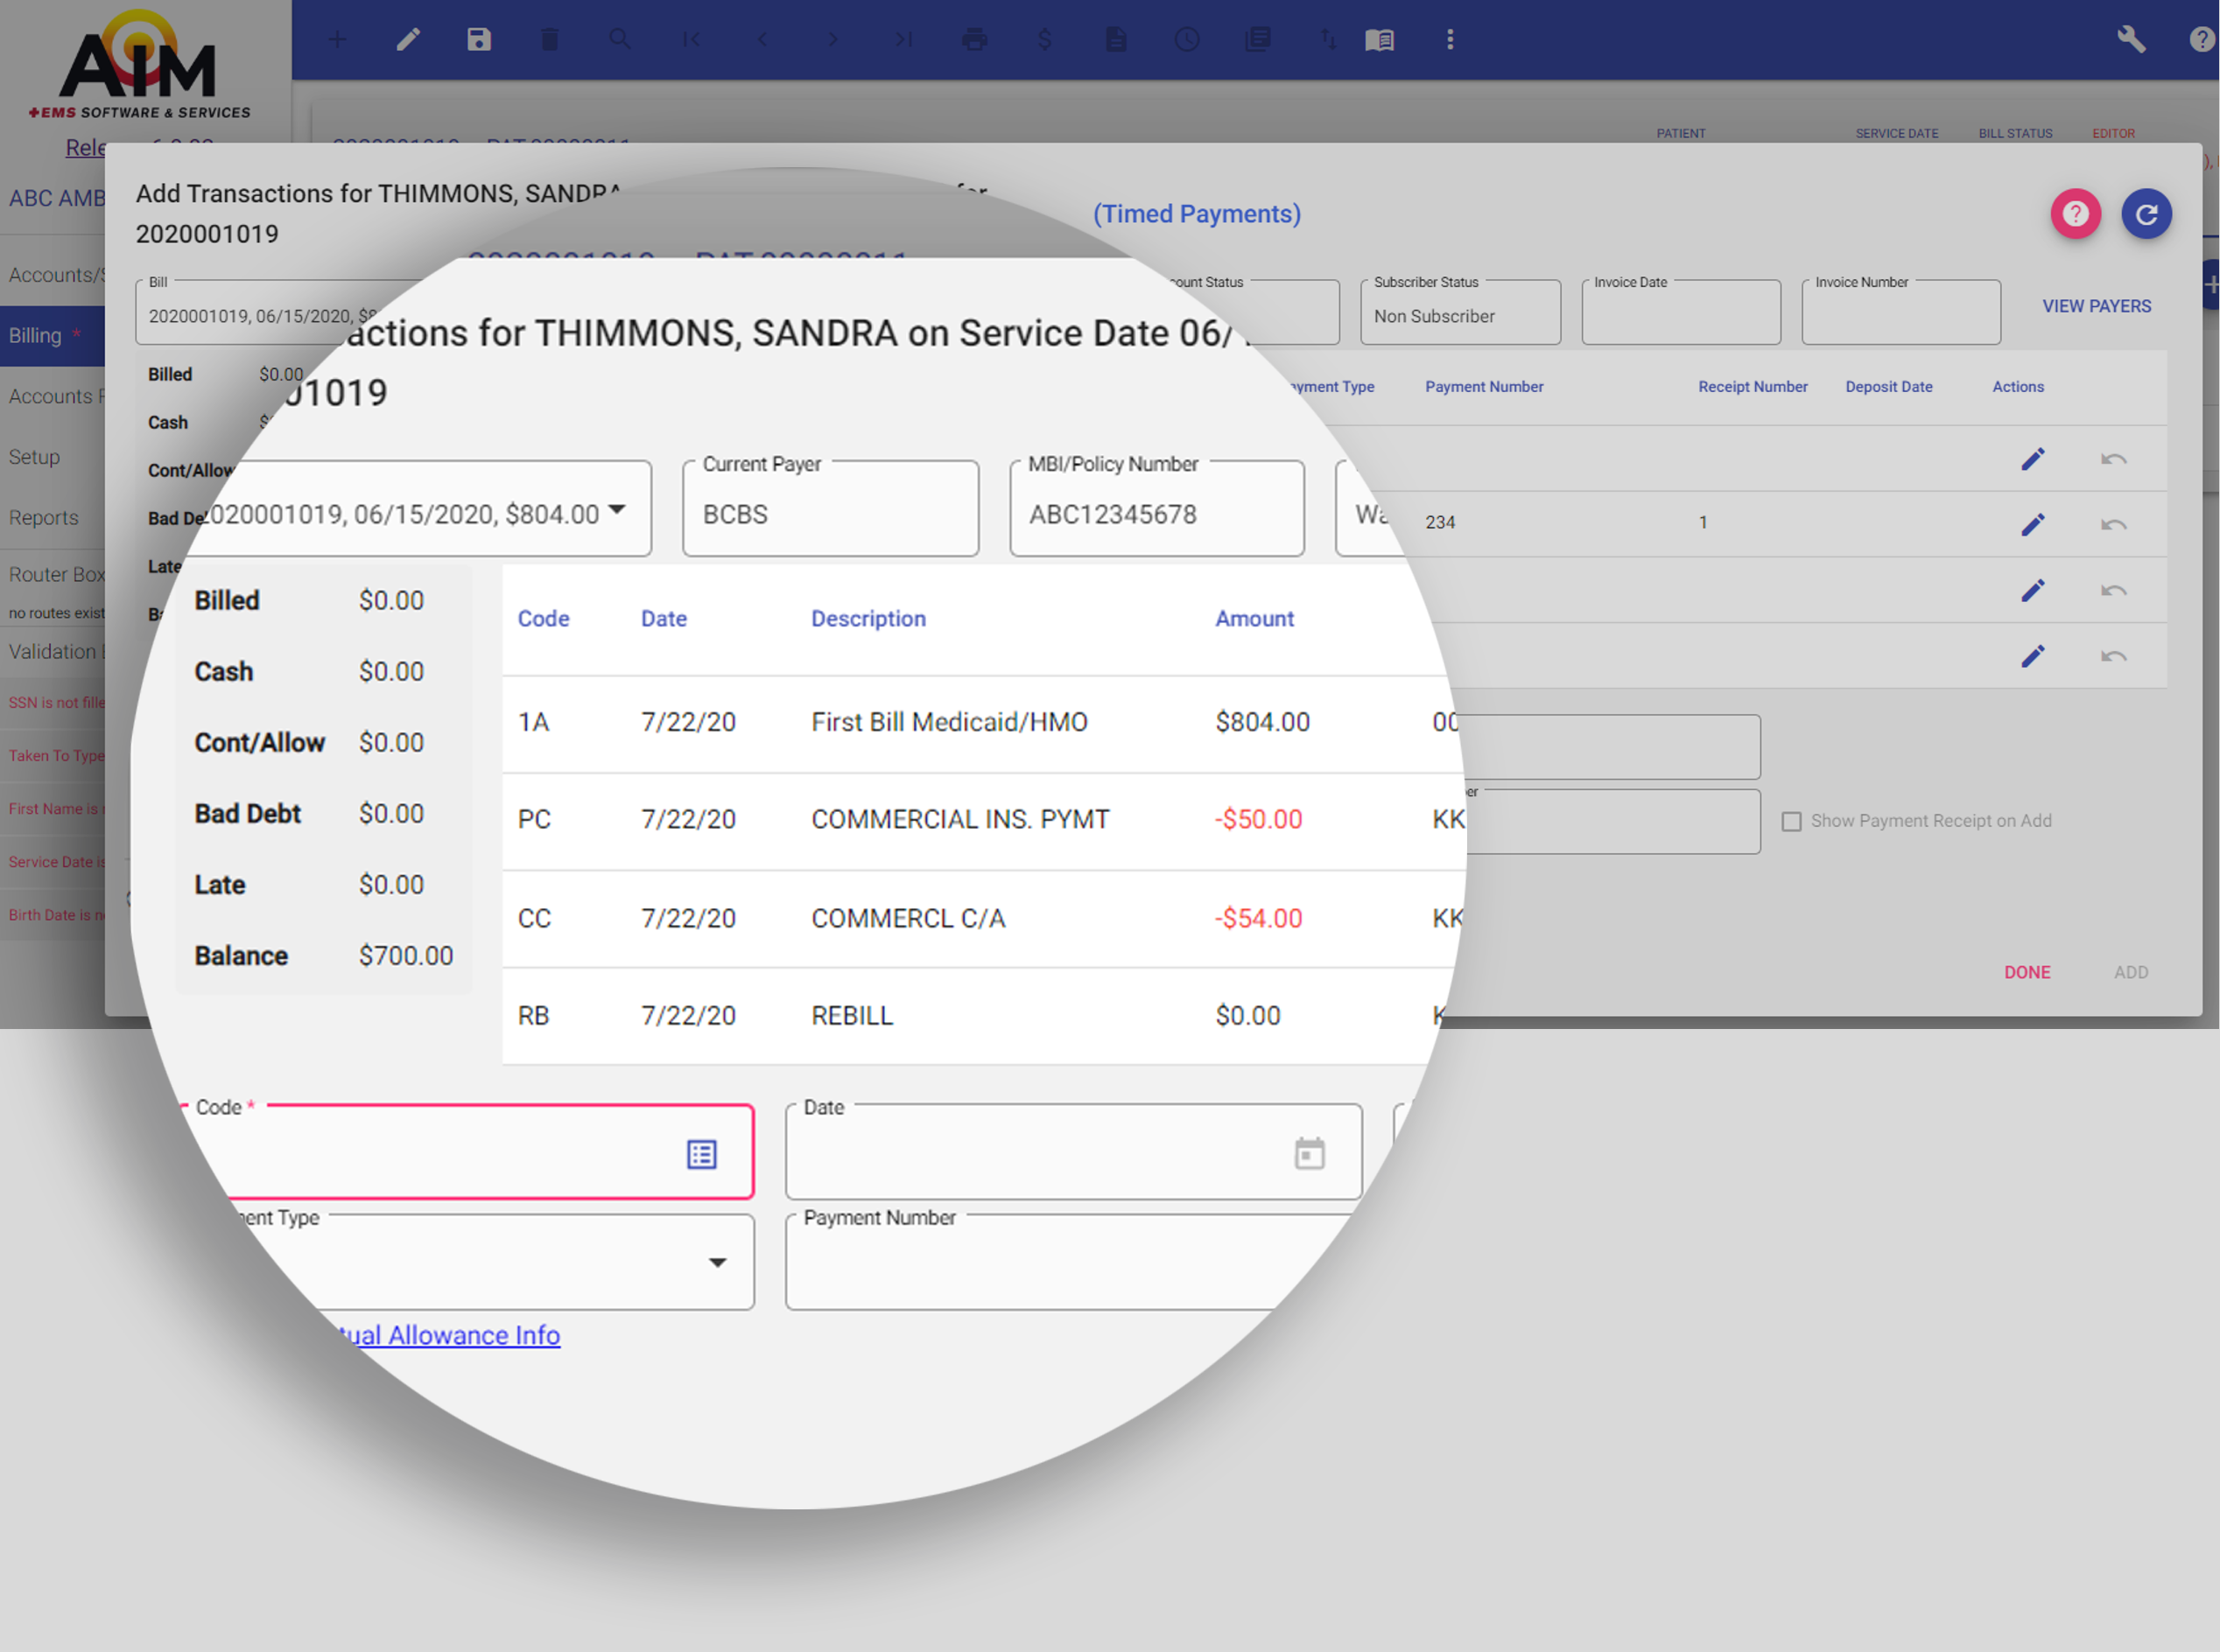The height and width of the screenshot is (1652, 2220).
Task: Open Validation section in the left sidebar
Action: 54,651
